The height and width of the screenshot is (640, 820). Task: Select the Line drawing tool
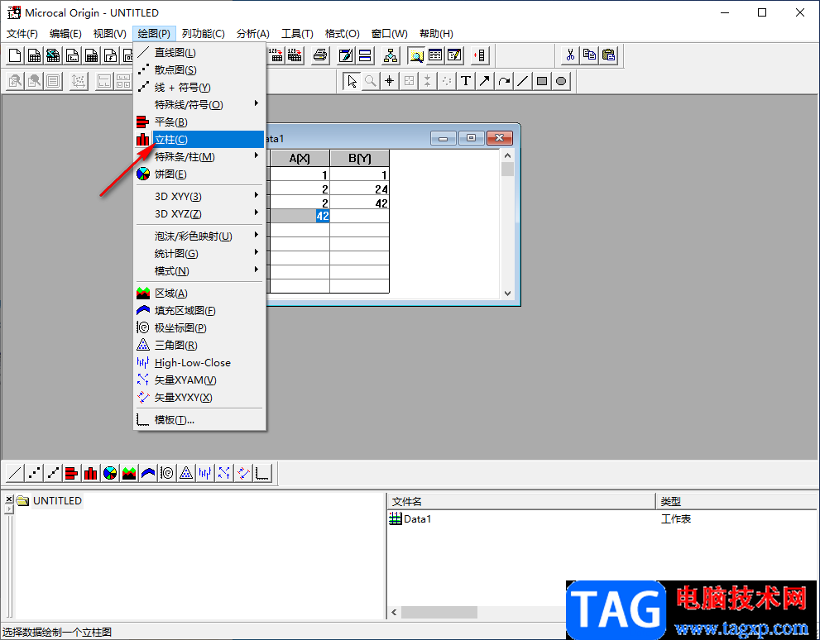[523, 81]
